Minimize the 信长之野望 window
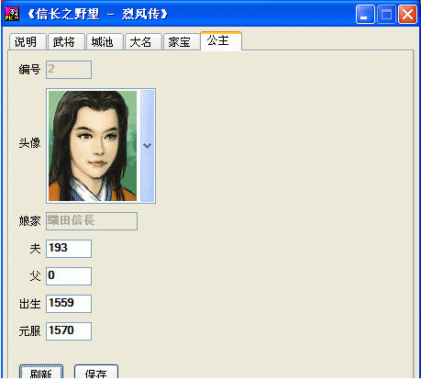This screenshot has height=380, width=421. point(365,14)
